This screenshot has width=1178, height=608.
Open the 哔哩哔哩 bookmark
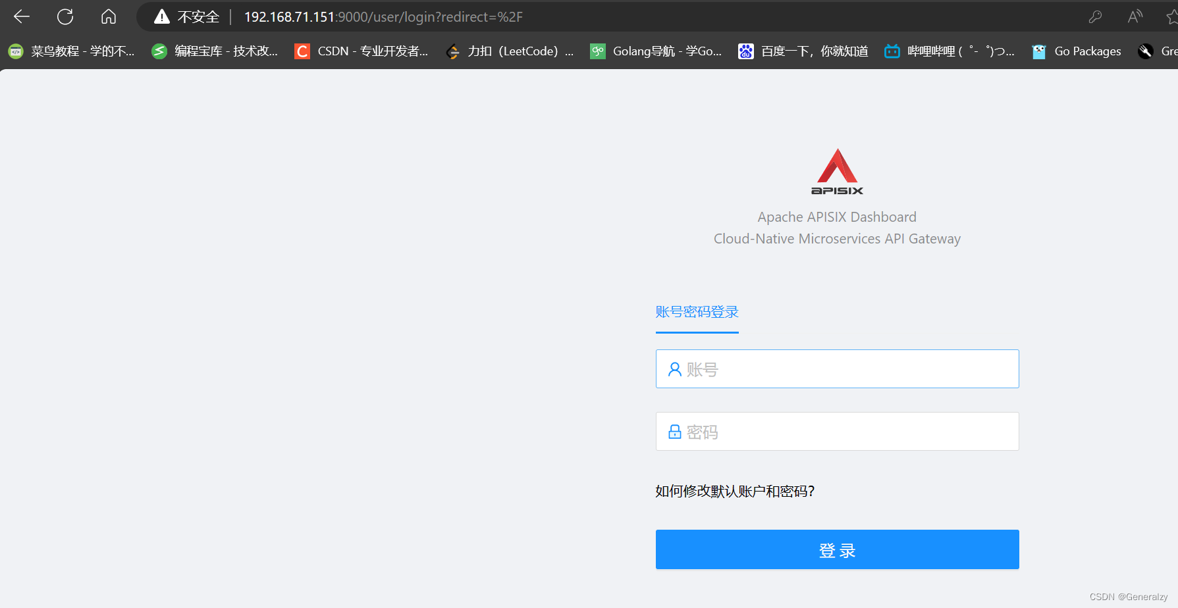tap(950, 51)
